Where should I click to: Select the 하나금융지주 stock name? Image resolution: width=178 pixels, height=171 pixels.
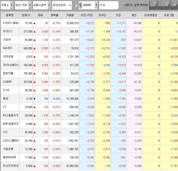(11, 115)
